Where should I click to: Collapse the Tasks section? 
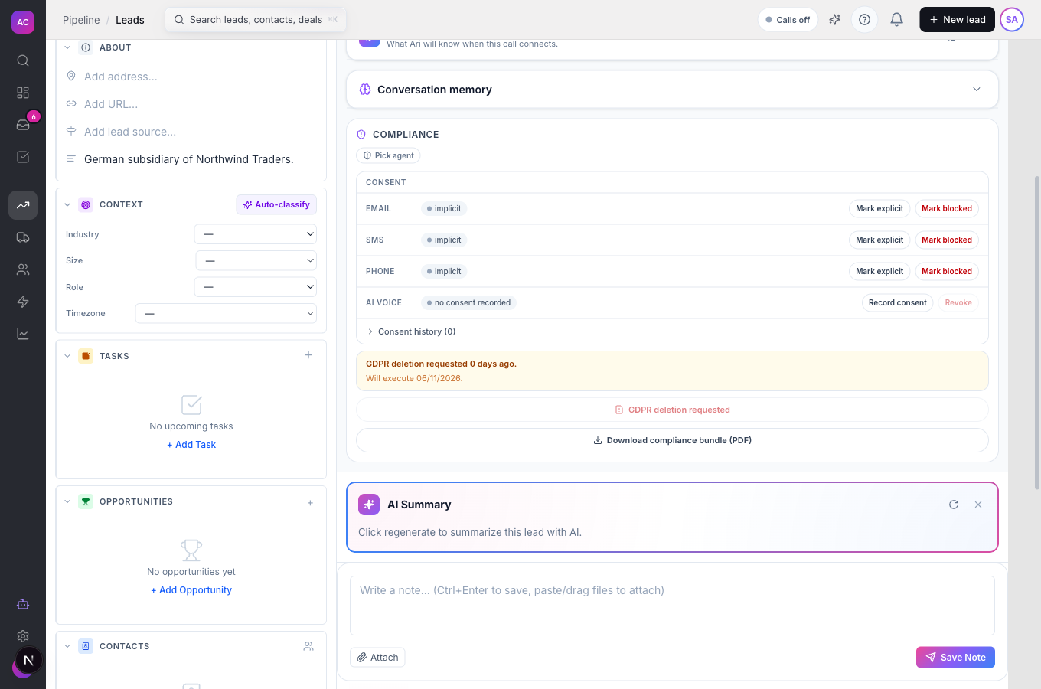[67, 356]
